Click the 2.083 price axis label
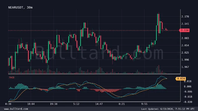 185,38
